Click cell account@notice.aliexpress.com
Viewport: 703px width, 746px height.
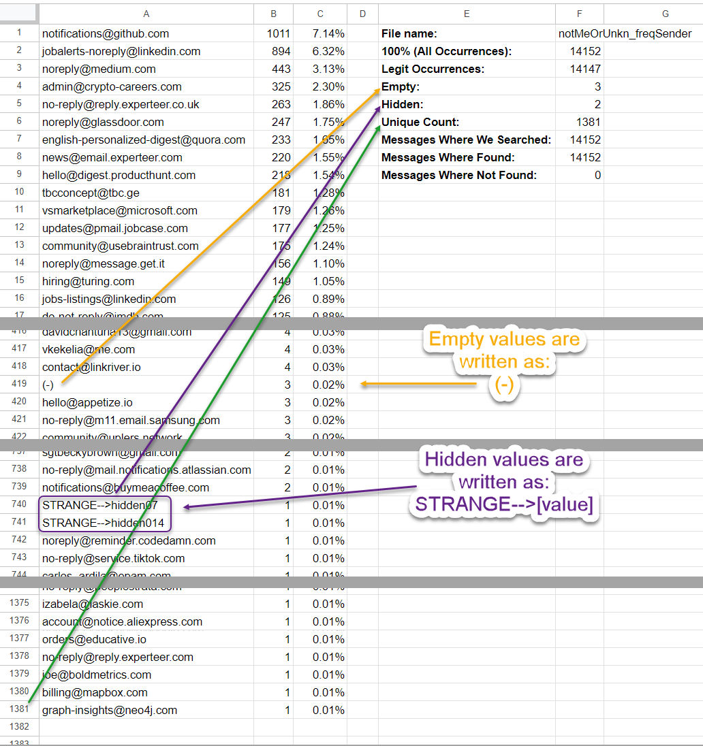point(146,621)
